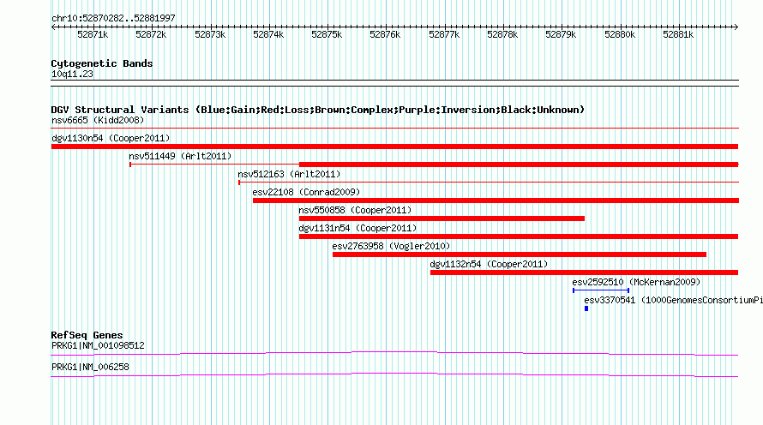The image size is (763, 425).
Task: Open variant dgv1131n54 (Cooper2011) label
Action: point(357,228)
